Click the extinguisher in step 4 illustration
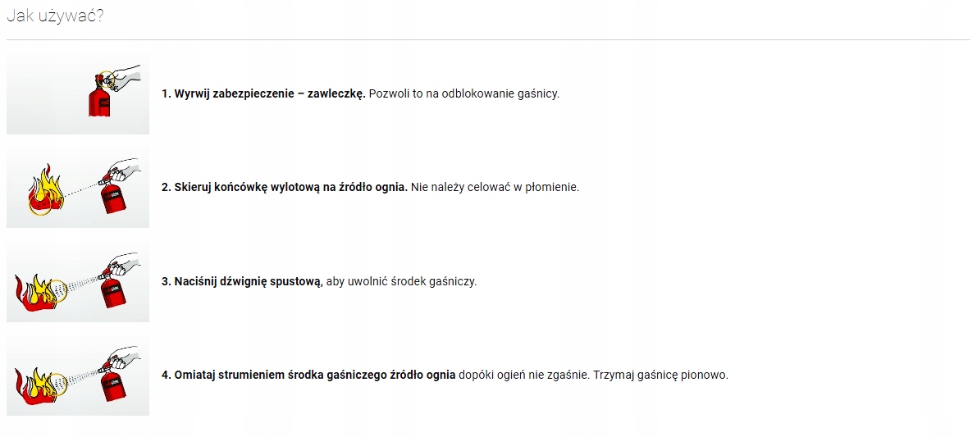977x437 pixels. [111, 385]
